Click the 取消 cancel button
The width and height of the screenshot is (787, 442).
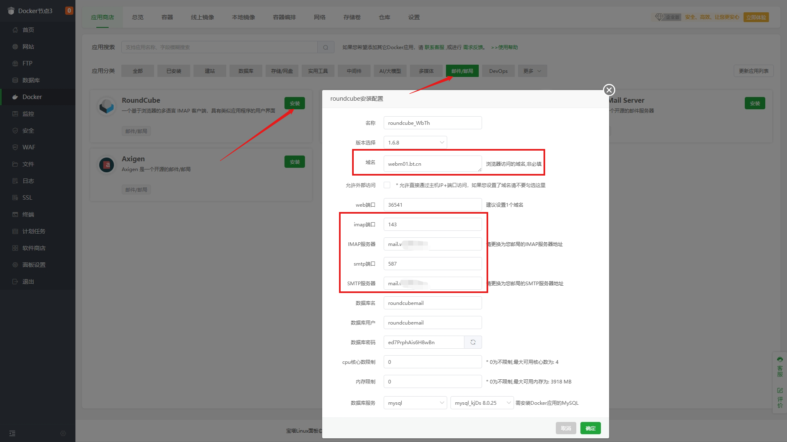tap(566, 428)
